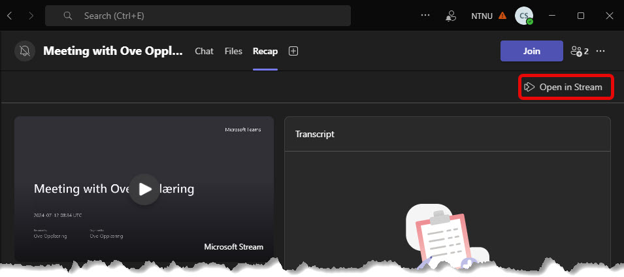Go back using the back arrow
This screenshot has width=624, height=277.
10,16
